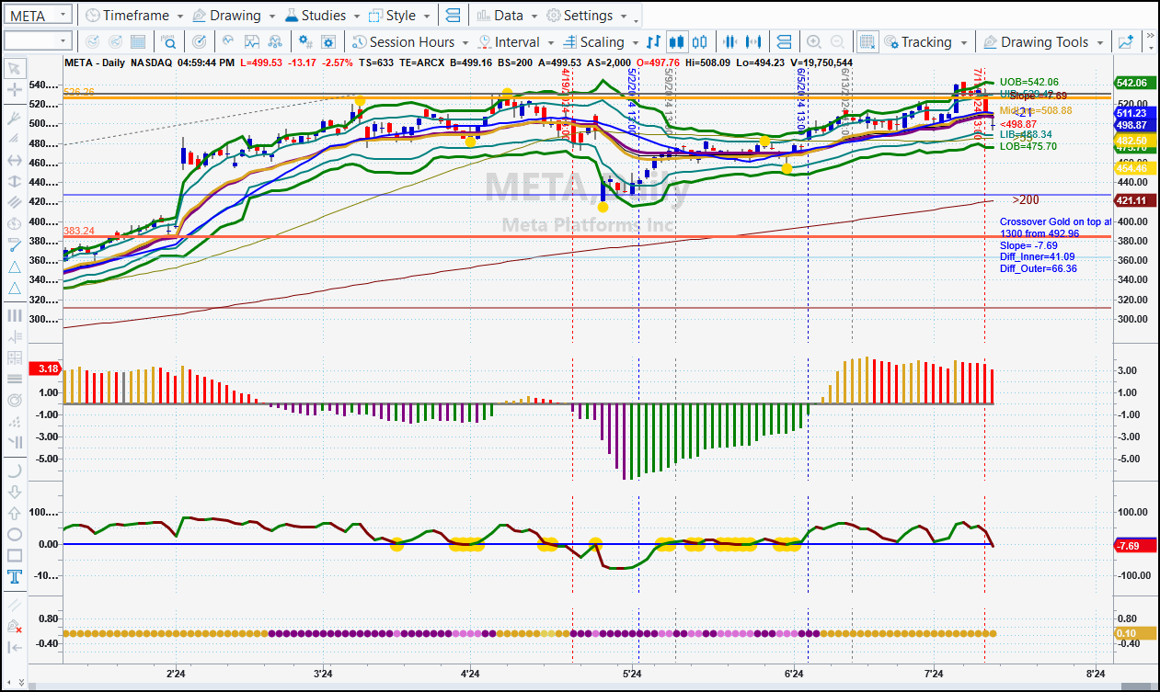Choose the ellipse drawing tool
1160x692 pixels.
click(15, 534)
